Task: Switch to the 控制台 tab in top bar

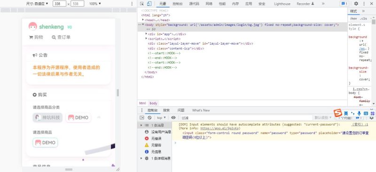Action: [178, 4]
